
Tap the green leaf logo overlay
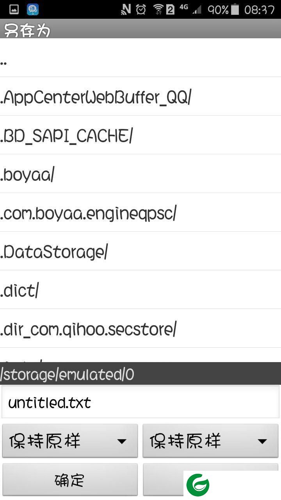[198, 485]
